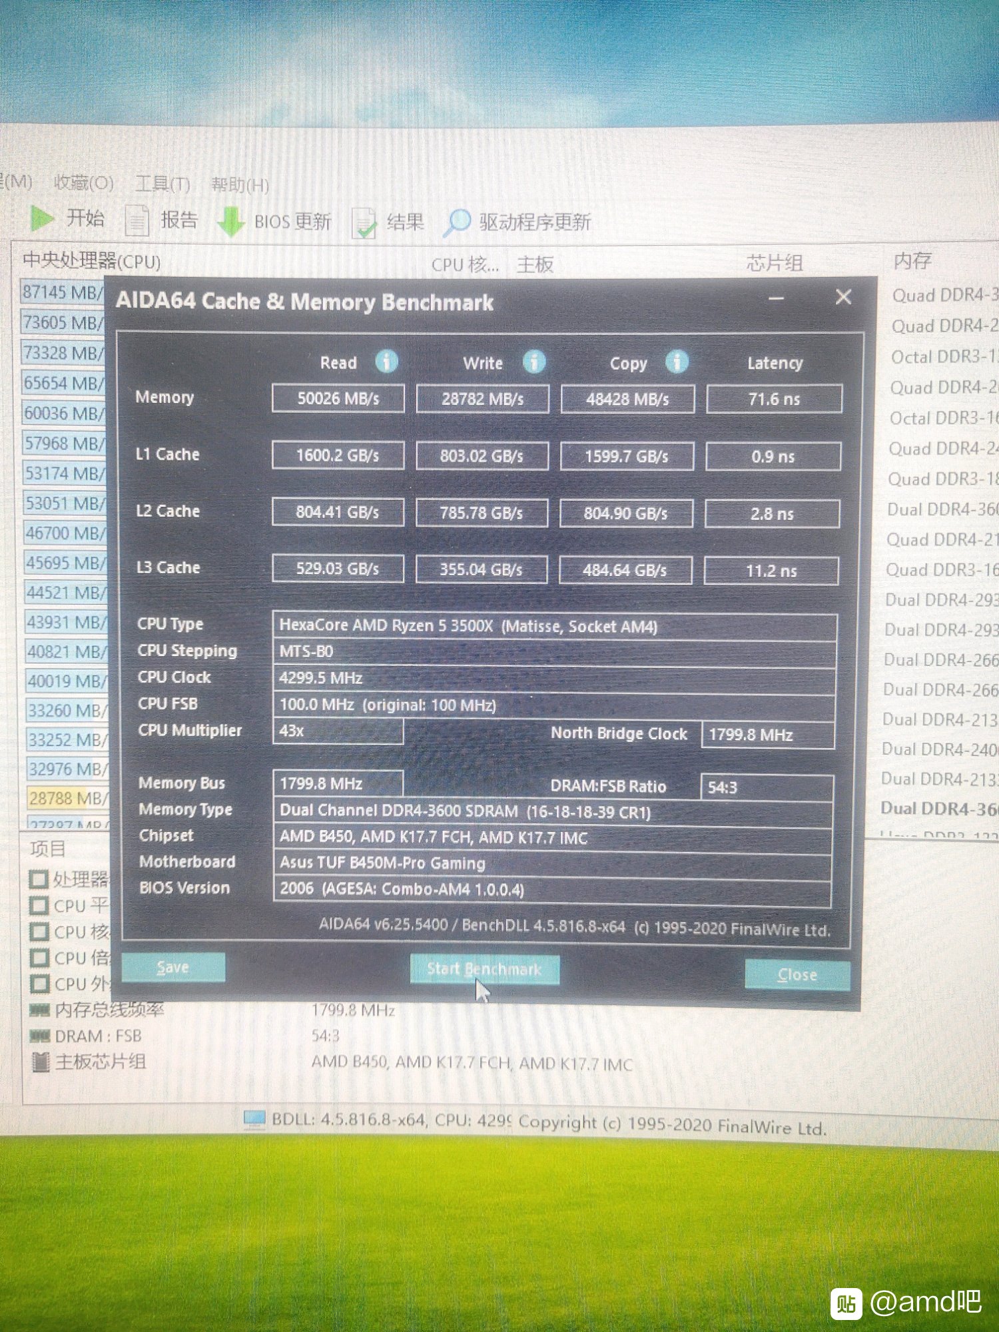
Task: Open the 收藏(O) menu
Action: pyautogui.click(x=84, y=182)
